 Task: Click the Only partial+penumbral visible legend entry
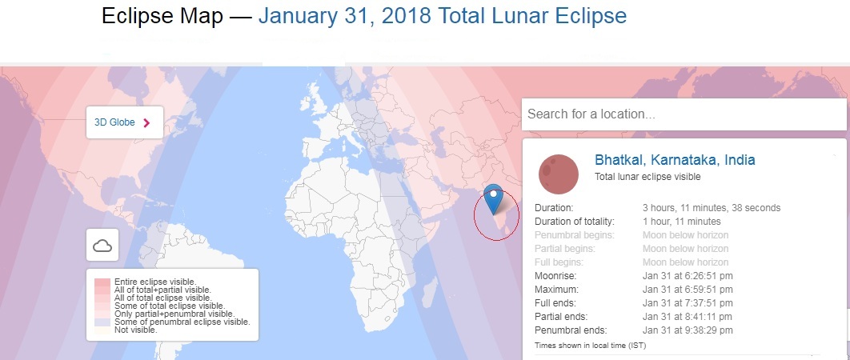pyautogui.click(x=174, y=314)
